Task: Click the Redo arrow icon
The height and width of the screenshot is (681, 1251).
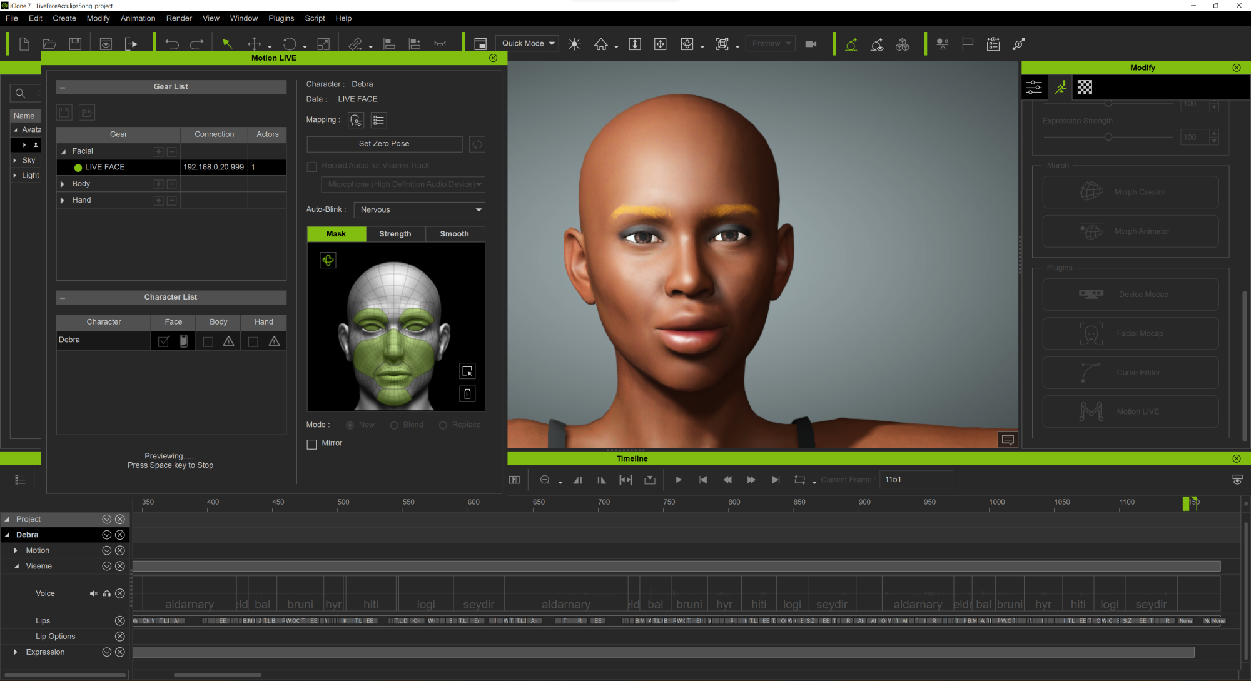Action: (x=196, y=44)
